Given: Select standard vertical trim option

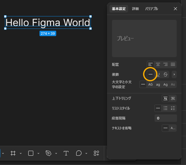Looking at the screenshot, I should (x=166, y=98).
